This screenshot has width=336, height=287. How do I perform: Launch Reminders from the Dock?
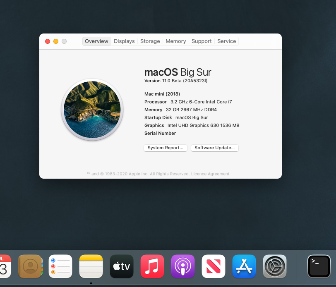[60, 266]
